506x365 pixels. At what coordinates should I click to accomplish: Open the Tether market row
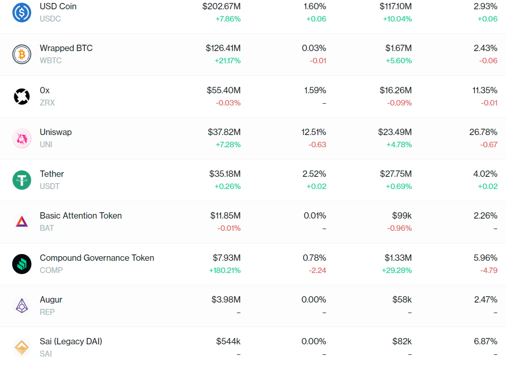point(253,180)
